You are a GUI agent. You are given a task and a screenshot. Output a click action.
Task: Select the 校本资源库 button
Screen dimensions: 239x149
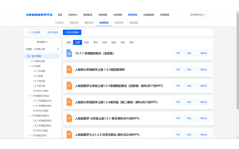pyautogui.click(x=53, y=32)
